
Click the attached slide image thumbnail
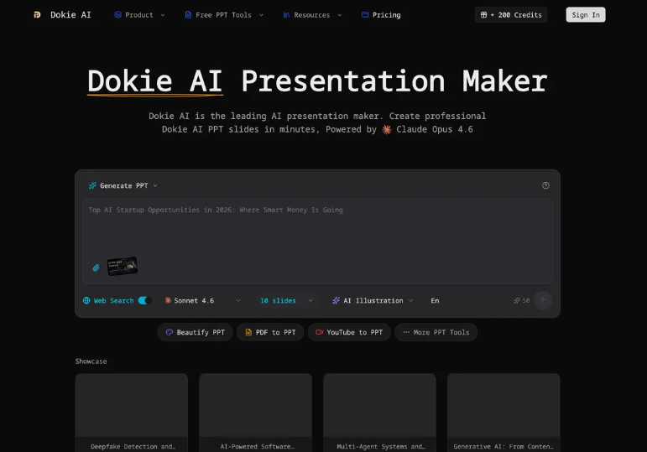[122, 267]
